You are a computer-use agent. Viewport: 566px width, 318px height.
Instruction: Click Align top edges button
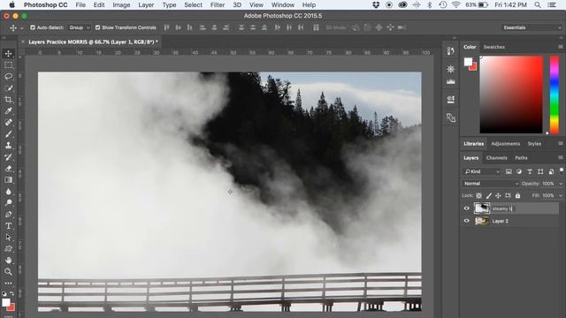click(x=166, y=27)
